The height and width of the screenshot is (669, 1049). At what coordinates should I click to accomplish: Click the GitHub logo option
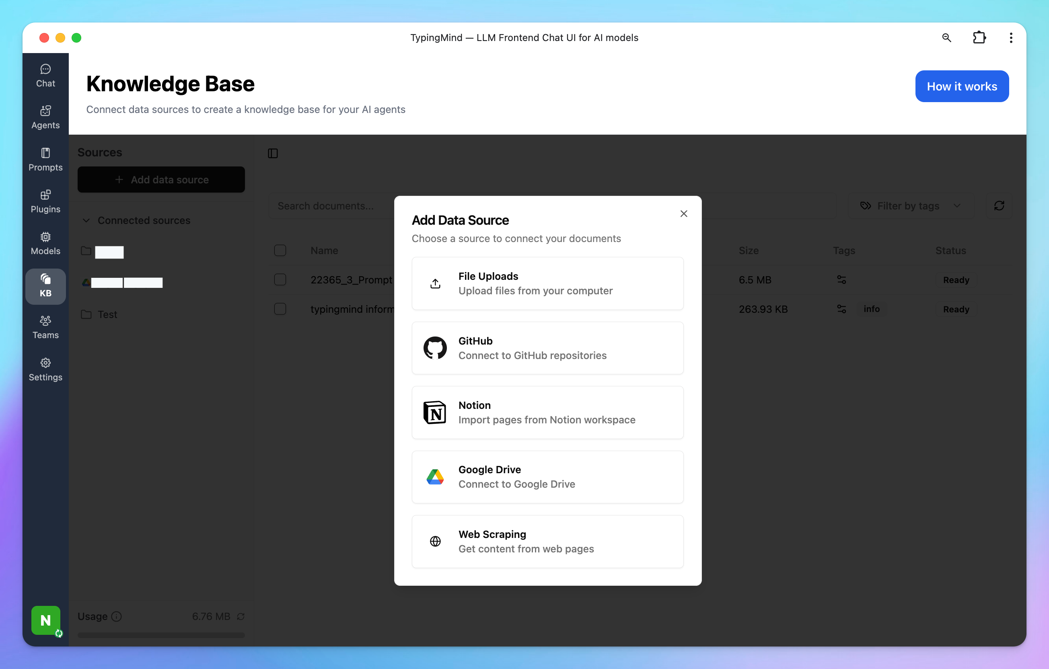coord(435,348)
